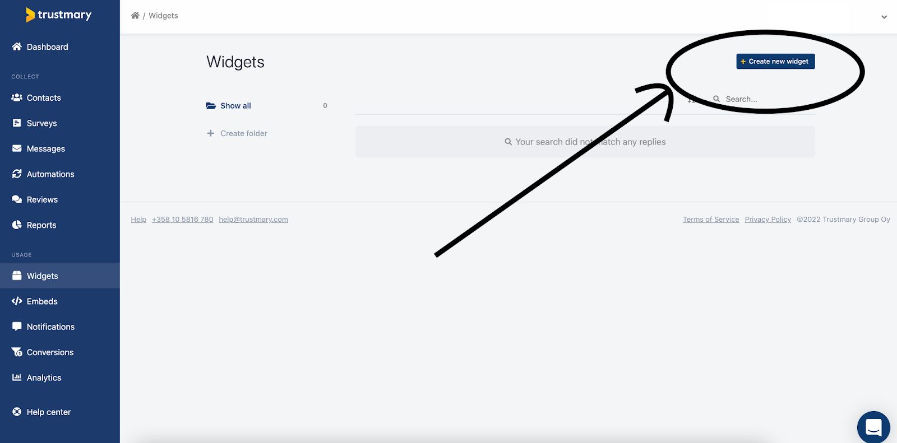Open the chat support bubble
The width and height of the screenshot is (897, 443).
pos(873,427)
